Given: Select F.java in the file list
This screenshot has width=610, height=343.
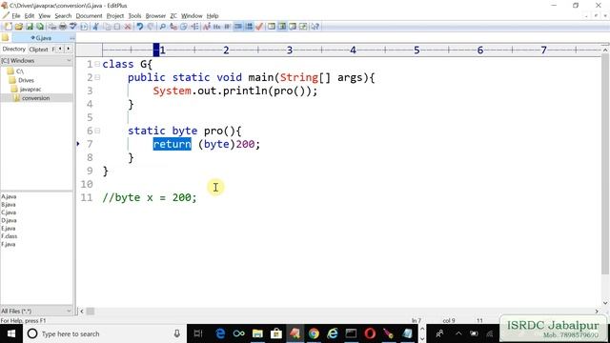Looking at the screenshot, I should [x=9, y=244].
